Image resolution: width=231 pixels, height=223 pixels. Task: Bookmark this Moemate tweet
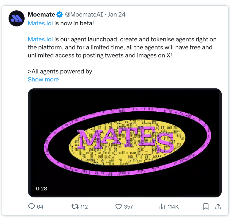click(206, 206)
